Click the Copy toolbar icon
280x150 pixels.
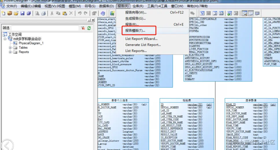coord(58,13)
